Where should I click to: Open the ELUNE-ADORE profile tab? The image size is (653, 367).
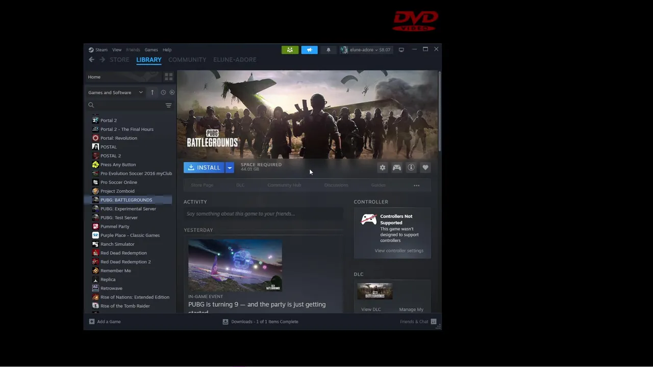tap(235, 60)
